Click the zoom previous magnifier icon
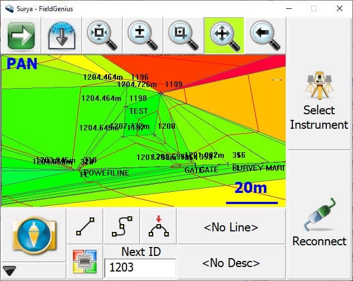 point(264,35)
